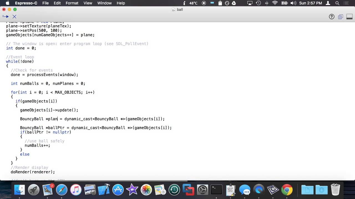Image resolution: width=355 pixels, height=199 pixels.
Task: Click the 'numBalls++;' statement
Action: (37, 145)
